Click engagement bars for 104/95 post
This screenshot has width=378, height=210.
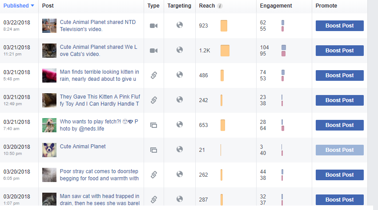click(x=284, y=51)
